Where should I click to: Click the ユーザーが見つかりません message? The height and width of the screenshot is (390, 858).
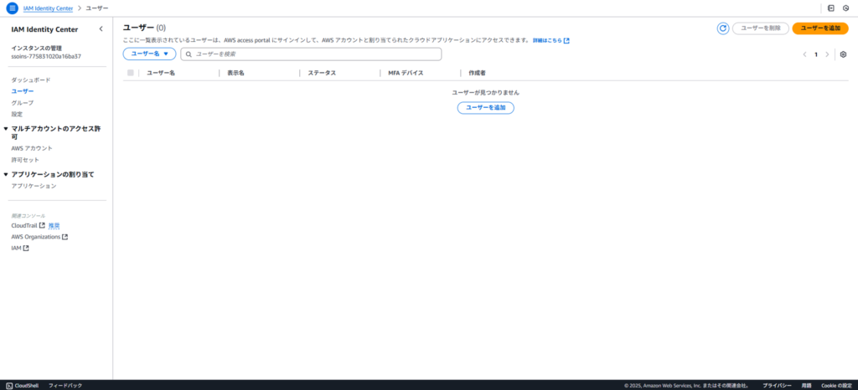(x=485, y=93)
